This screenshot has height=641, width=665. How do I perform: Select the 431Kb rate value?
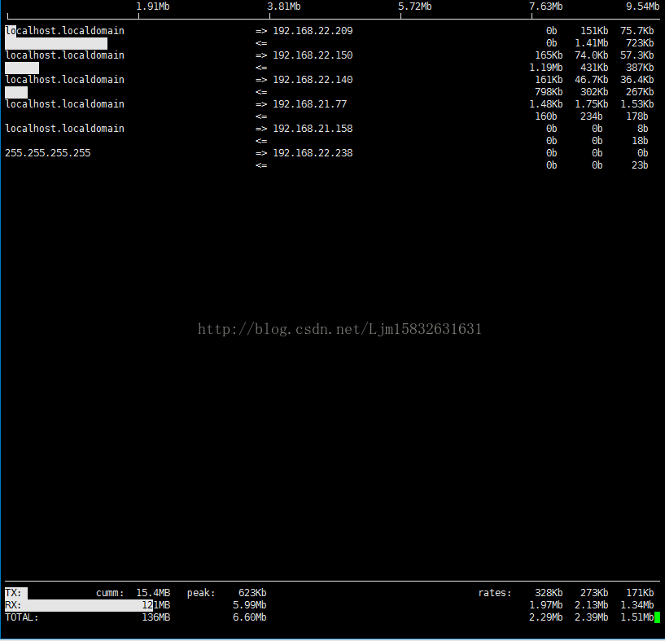tap(594, 68)
